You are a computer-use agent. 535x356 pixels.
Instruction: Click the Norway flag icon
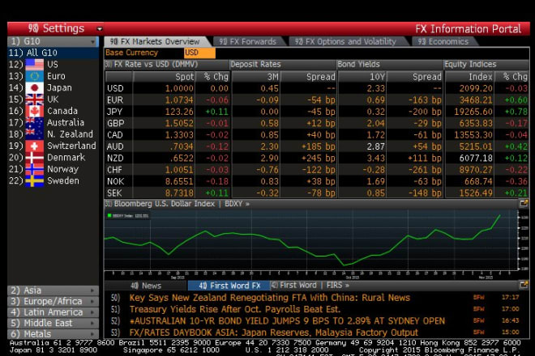tap(35, 169)
